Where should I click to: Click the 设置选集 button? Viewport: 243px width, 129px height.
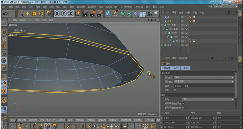(x=149, y=120)
